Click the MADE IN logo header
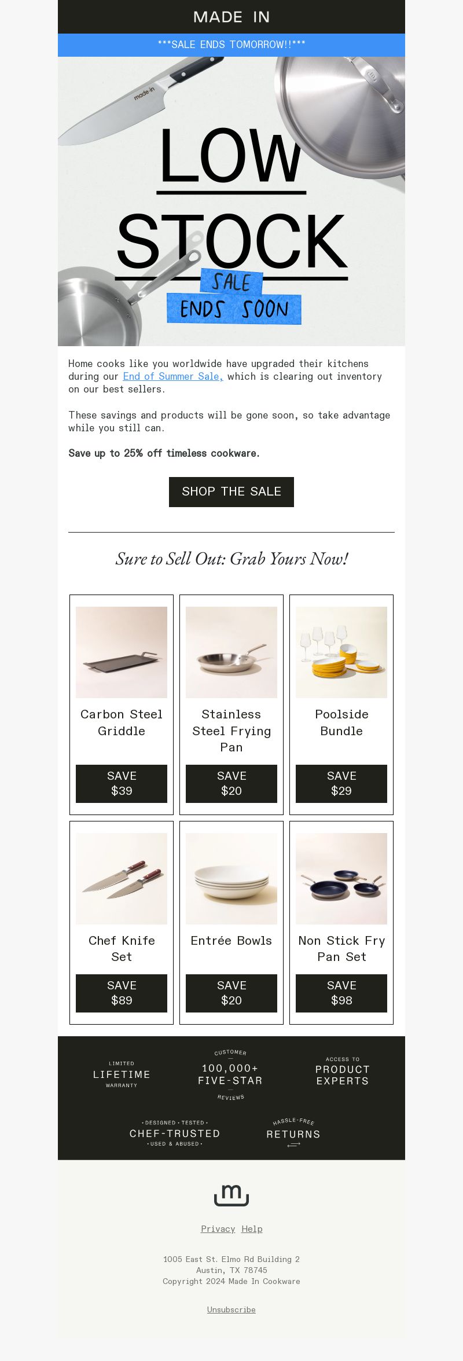This screenshot has height=1361, width=463. [x=231, y=17]
